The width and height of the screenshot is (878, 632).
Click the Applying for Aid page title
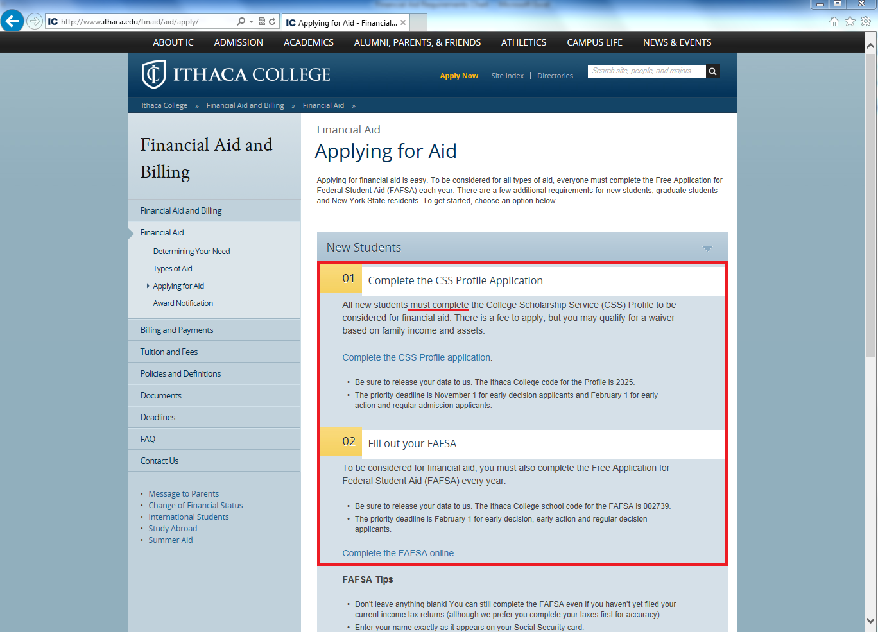click(x=386, y=151)
